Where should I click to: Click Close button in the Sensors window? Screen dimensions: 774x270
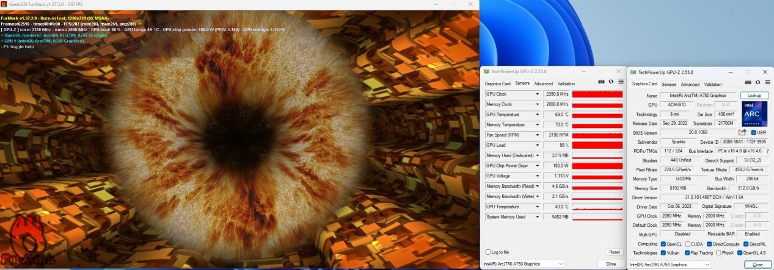click(611, 264)
